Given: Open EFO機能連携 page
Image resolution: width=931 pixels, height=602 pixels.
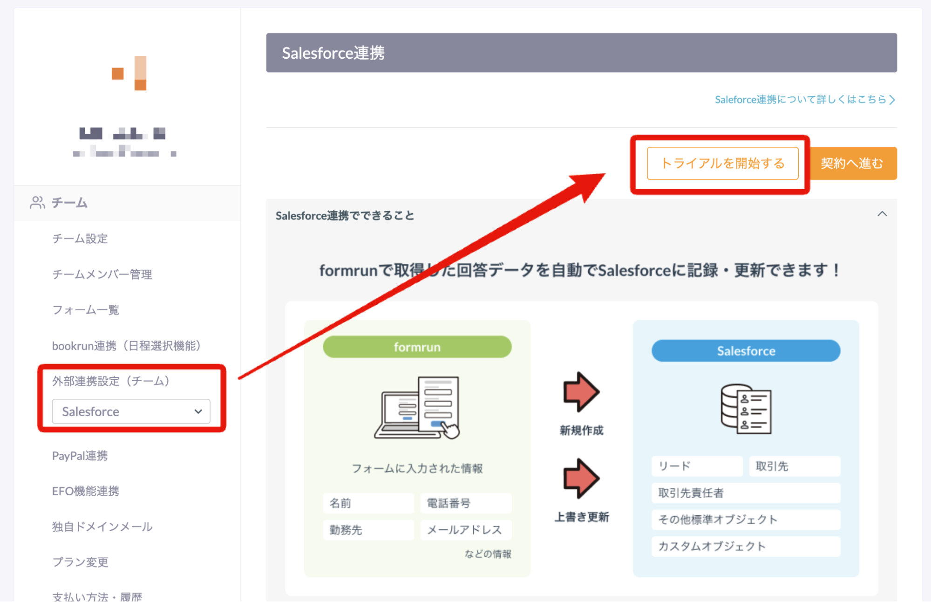Looking at the screenshot, I should click(x=86, y=491).
